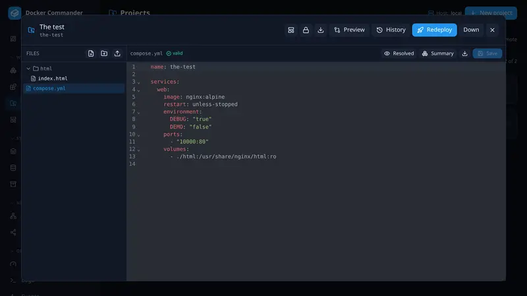Image resolution: width=527 pixels, height=296 pixels.
Task: Click the download icon next to lock
Action: (x=321, y=30)
